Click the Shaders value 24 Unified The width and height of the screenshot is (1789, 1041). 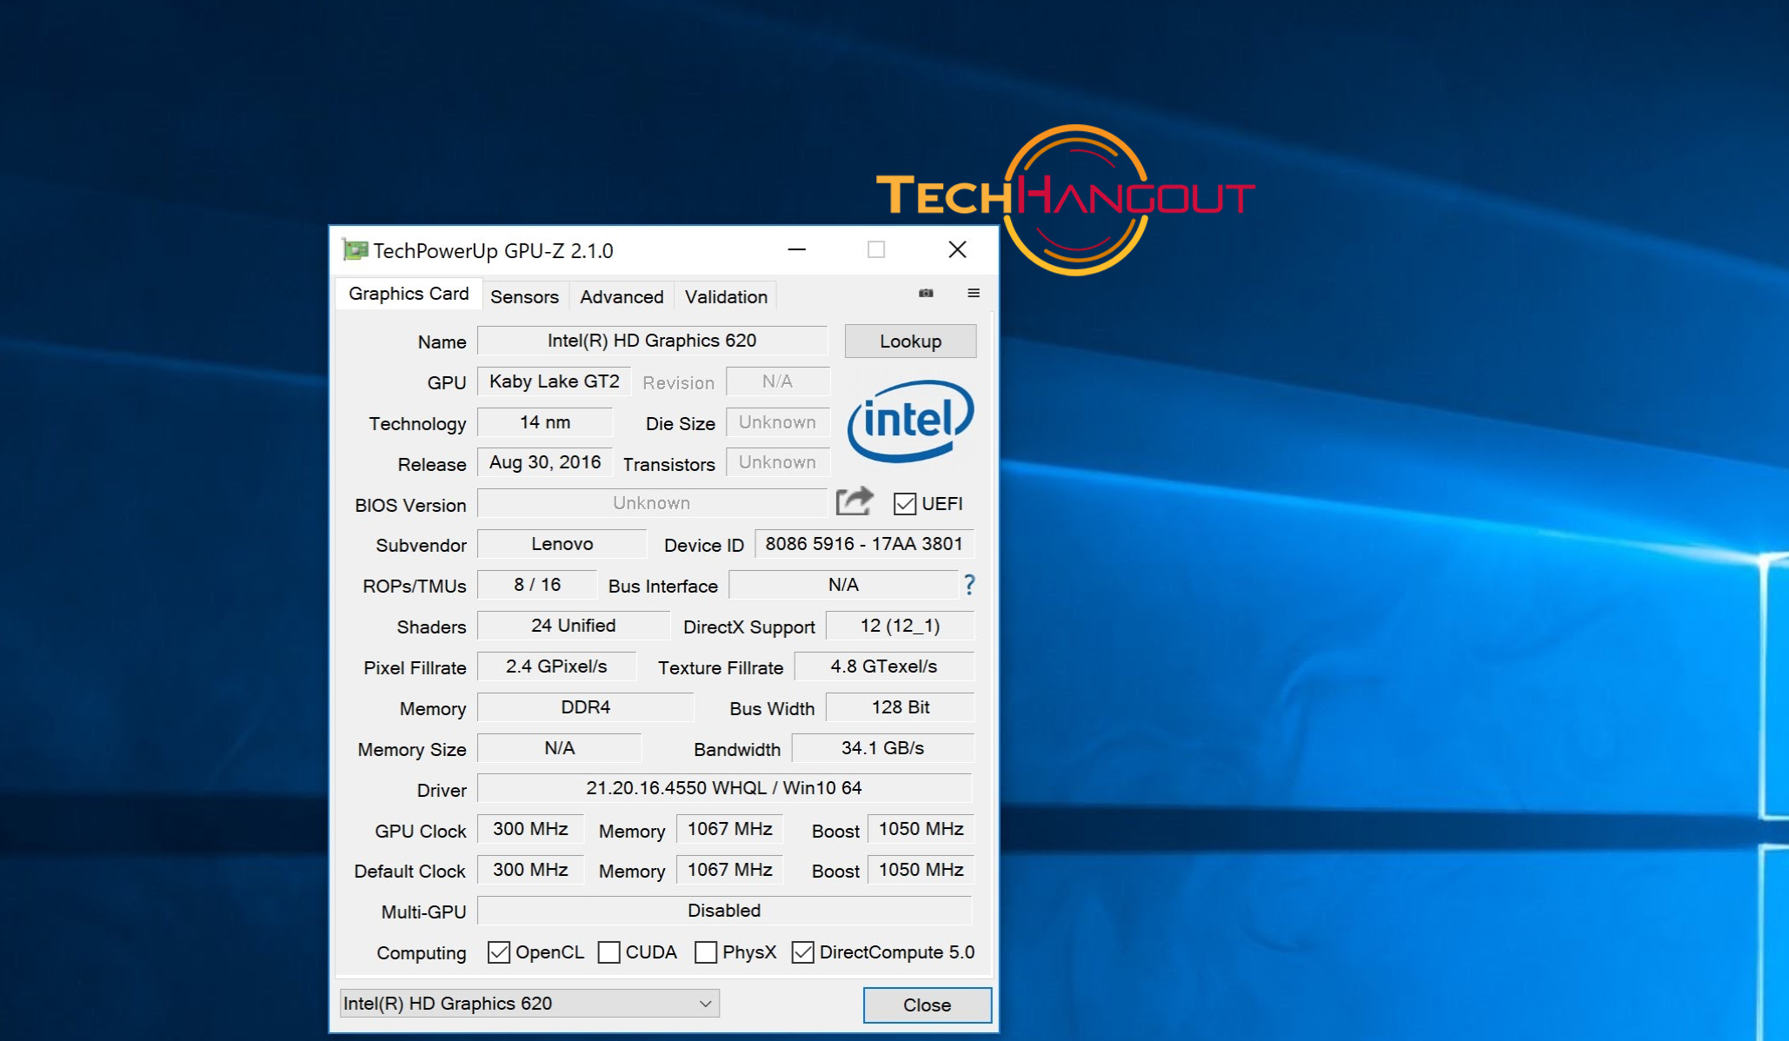click(x=574, y=626)
